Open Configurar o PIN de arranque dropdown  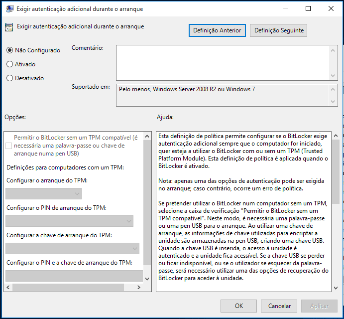[69, 221]
